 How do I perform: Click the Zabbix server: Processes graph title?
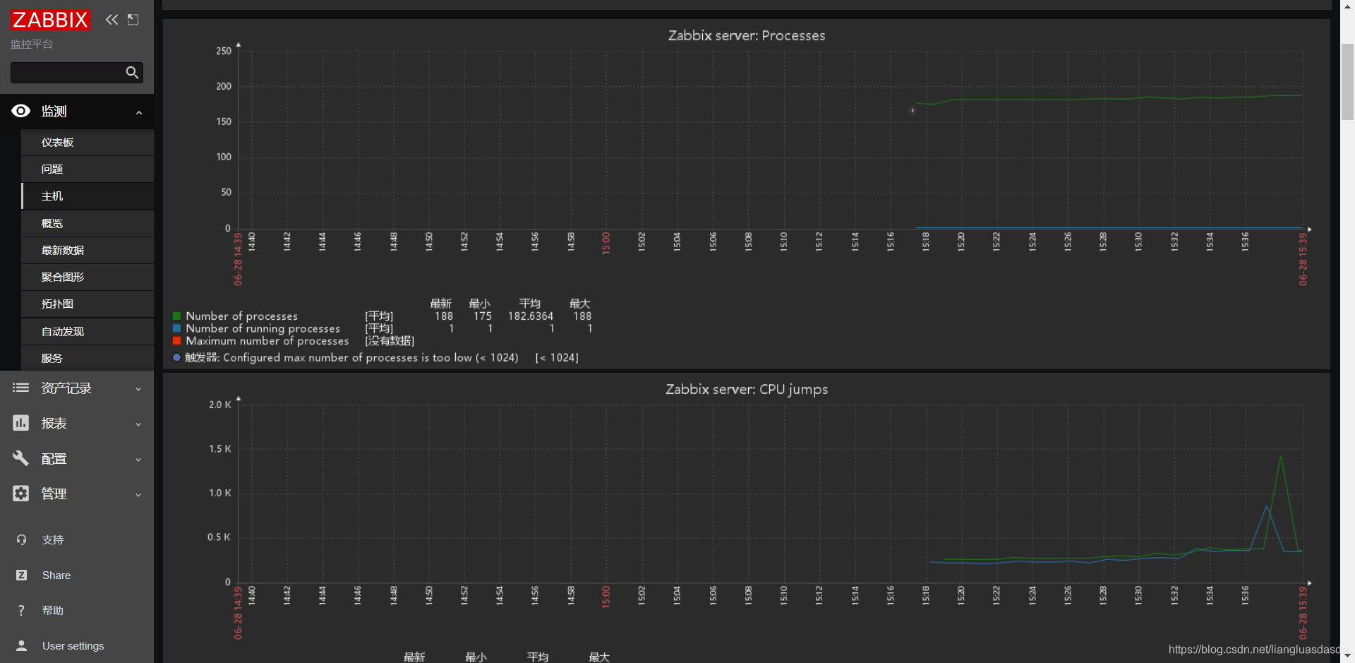pos(747,35)
